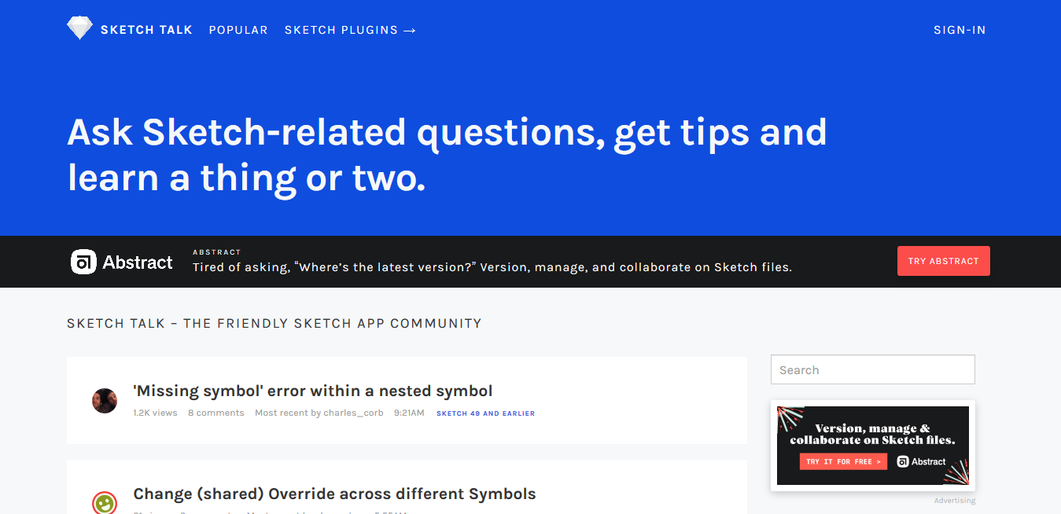This screenshot has width=1061, height=514.
Task: Click the green smiley avatar icon
Action: click(x=105, y=503)
